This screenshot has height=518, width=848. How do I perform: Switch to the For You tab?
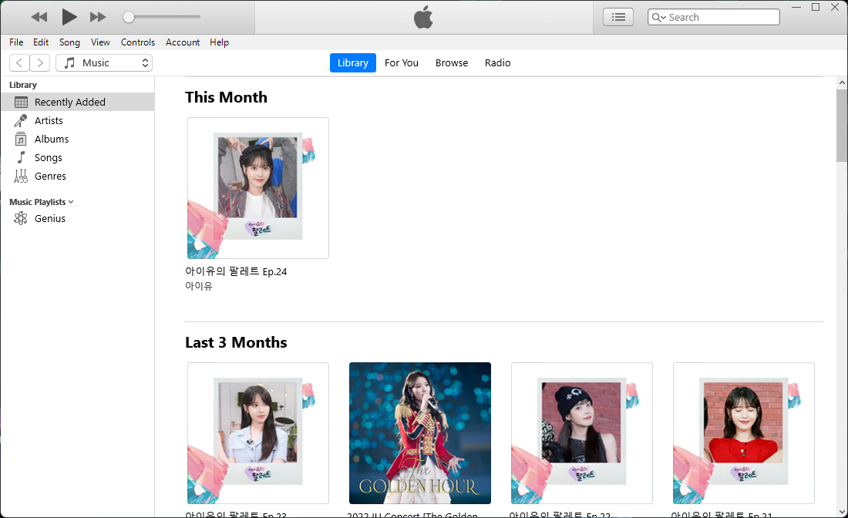[402, 62]
